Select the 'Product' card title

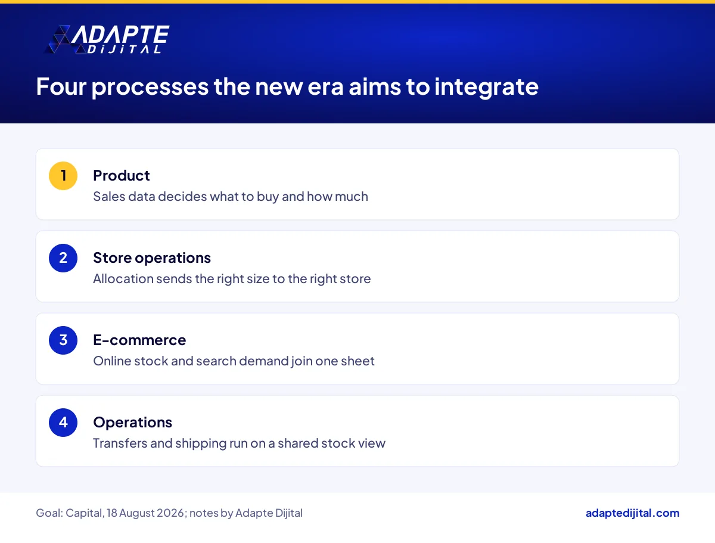pyautogui.click(x=122, y=175)
